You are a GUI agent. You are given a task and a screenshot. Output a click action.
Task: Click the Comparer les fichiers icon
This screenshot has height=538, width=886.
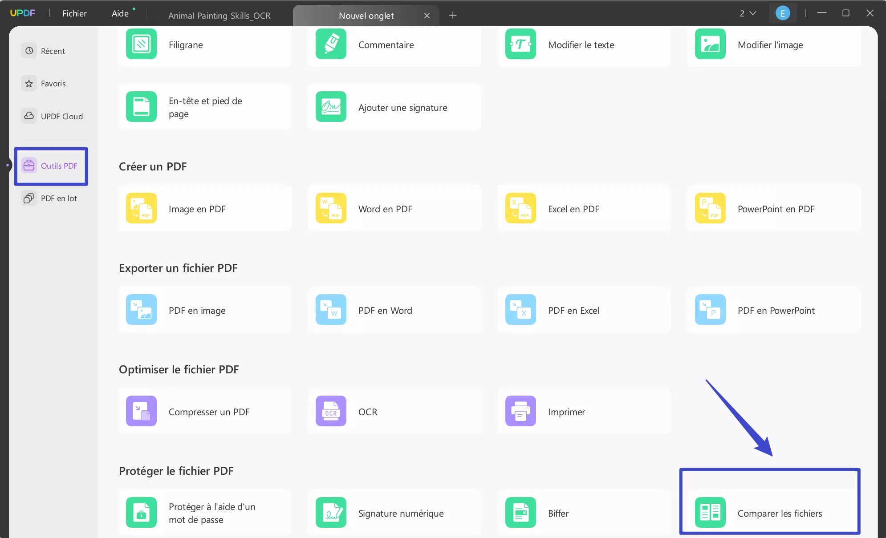pos(710,512)
